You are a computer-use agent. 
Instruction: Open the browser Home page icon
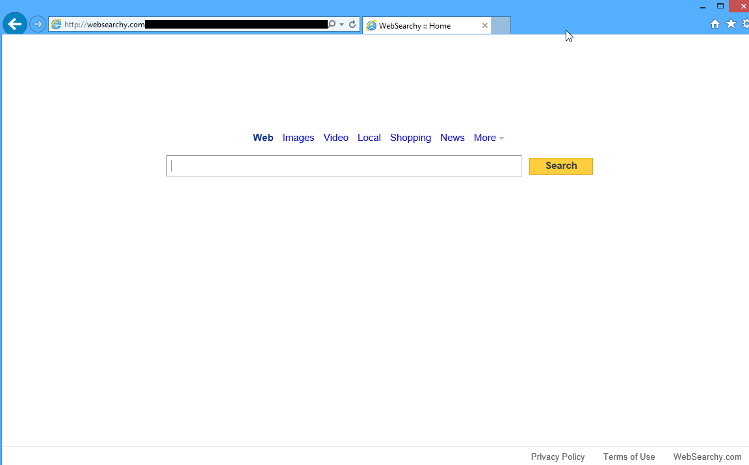[x=715, y=24]
